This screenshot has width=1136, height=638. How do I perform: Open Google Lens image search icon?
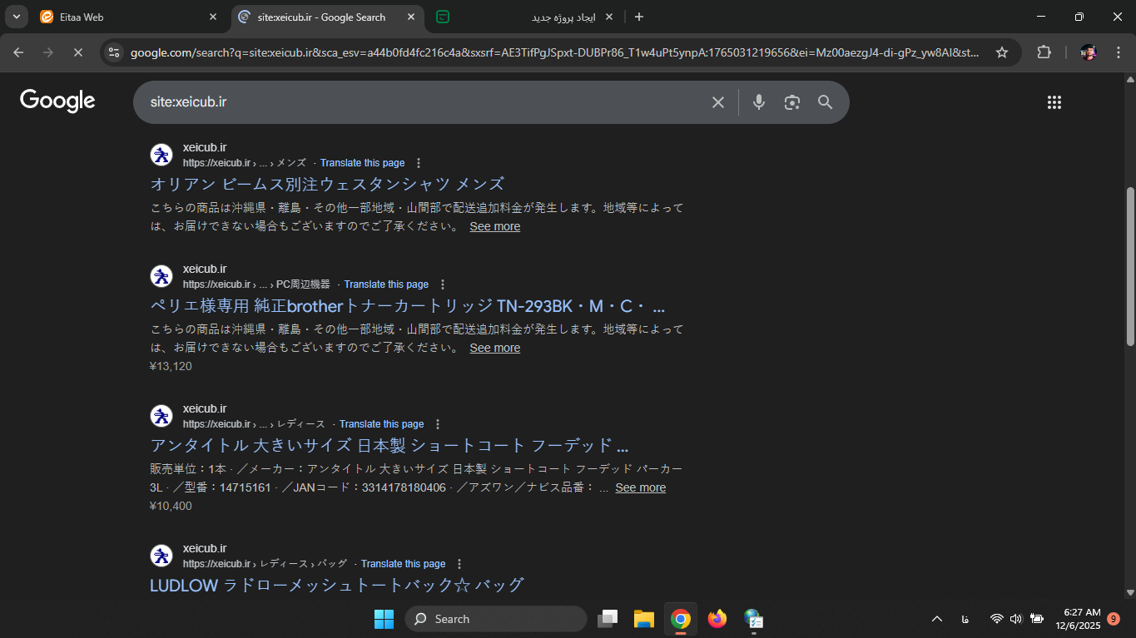pos(791,102)
